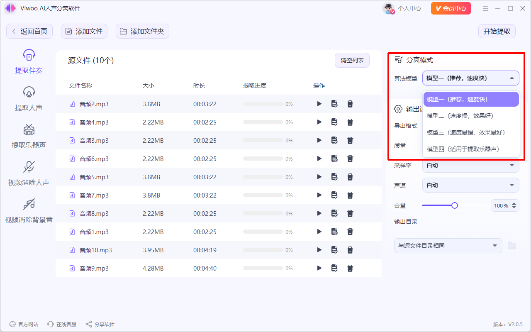Choose 模型三（速度最慢，效果最好）option
This screenshot has width=531, height=332.
471,132
